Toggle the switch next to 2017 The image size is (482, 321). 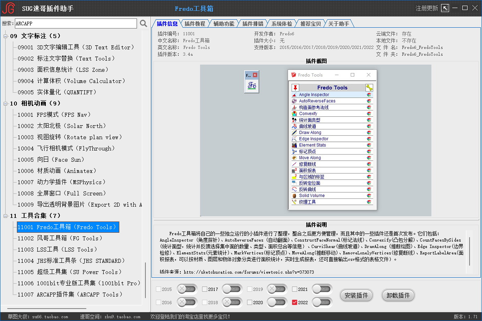pos(233,289)
